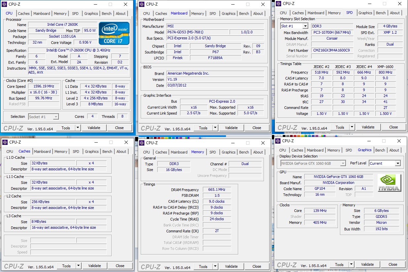Image resolution: width=408 pixels, height=272 pixels.
Task: Click Close button in Mainboard tab window
Action: pyautogui.click(x=257, y=128)
